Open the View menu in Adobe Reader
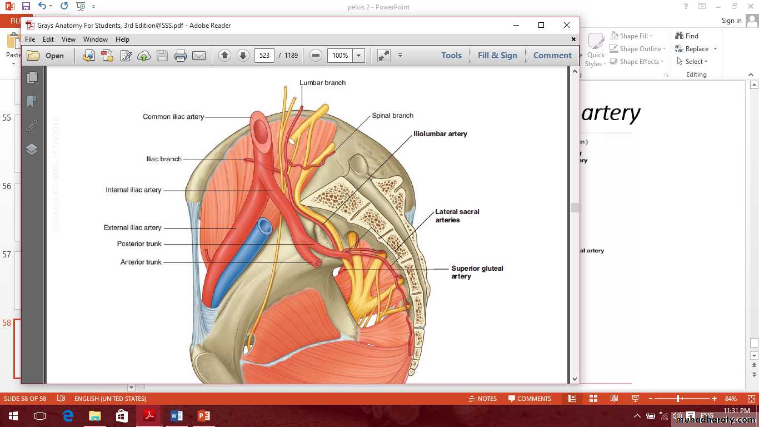 point(68,39)
